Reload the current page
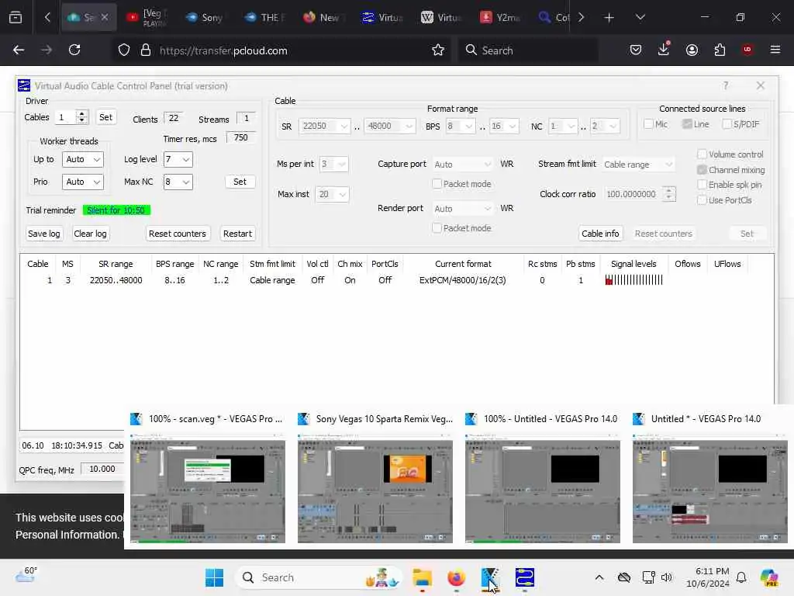 [74, 50]
